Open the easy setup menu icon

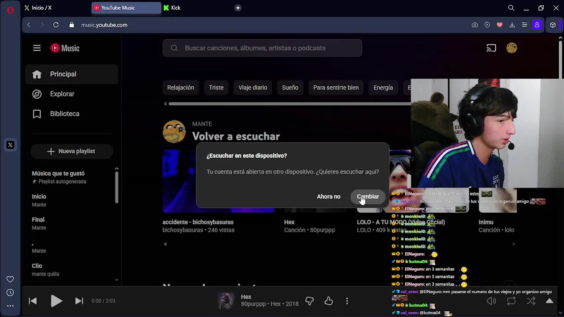coord(524,25)
